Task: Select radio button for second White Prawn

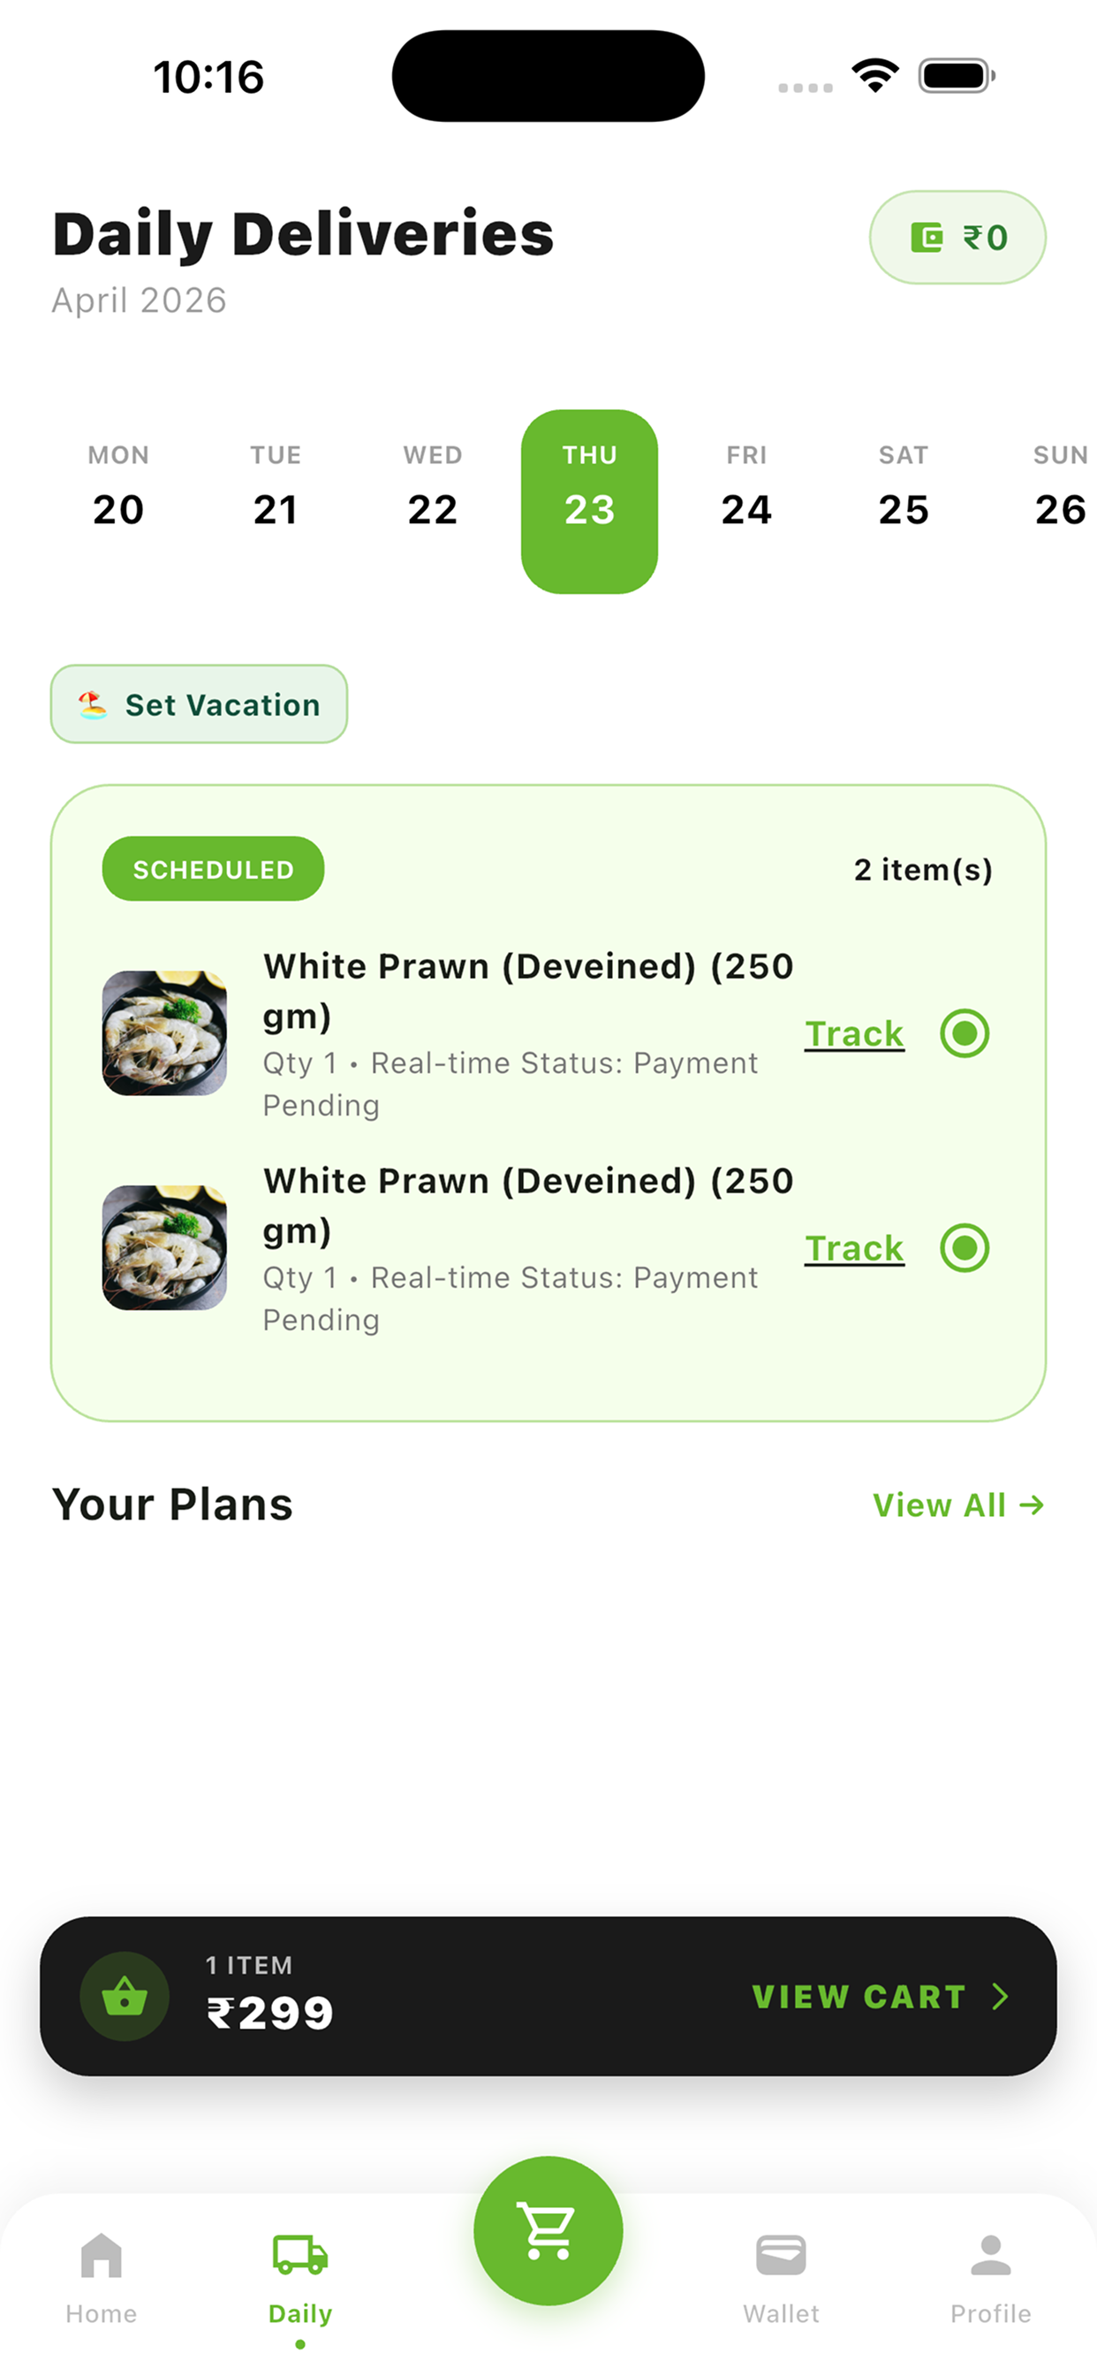Action: click(965, 1248)
